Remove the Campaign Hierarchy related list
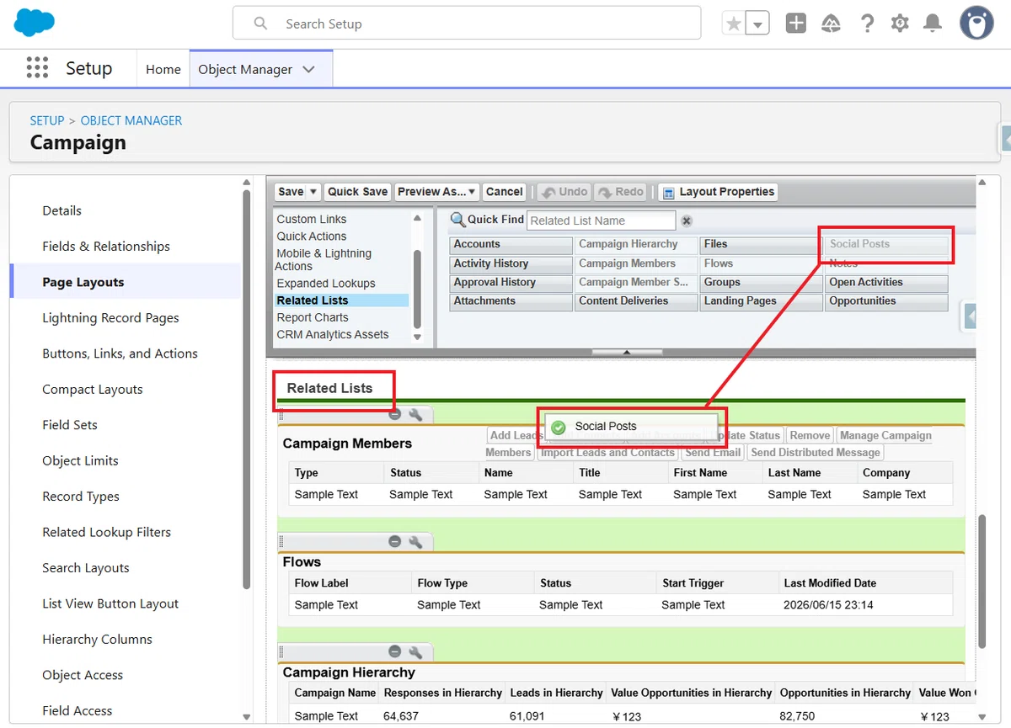1011x728 pixels. (394, 651)
